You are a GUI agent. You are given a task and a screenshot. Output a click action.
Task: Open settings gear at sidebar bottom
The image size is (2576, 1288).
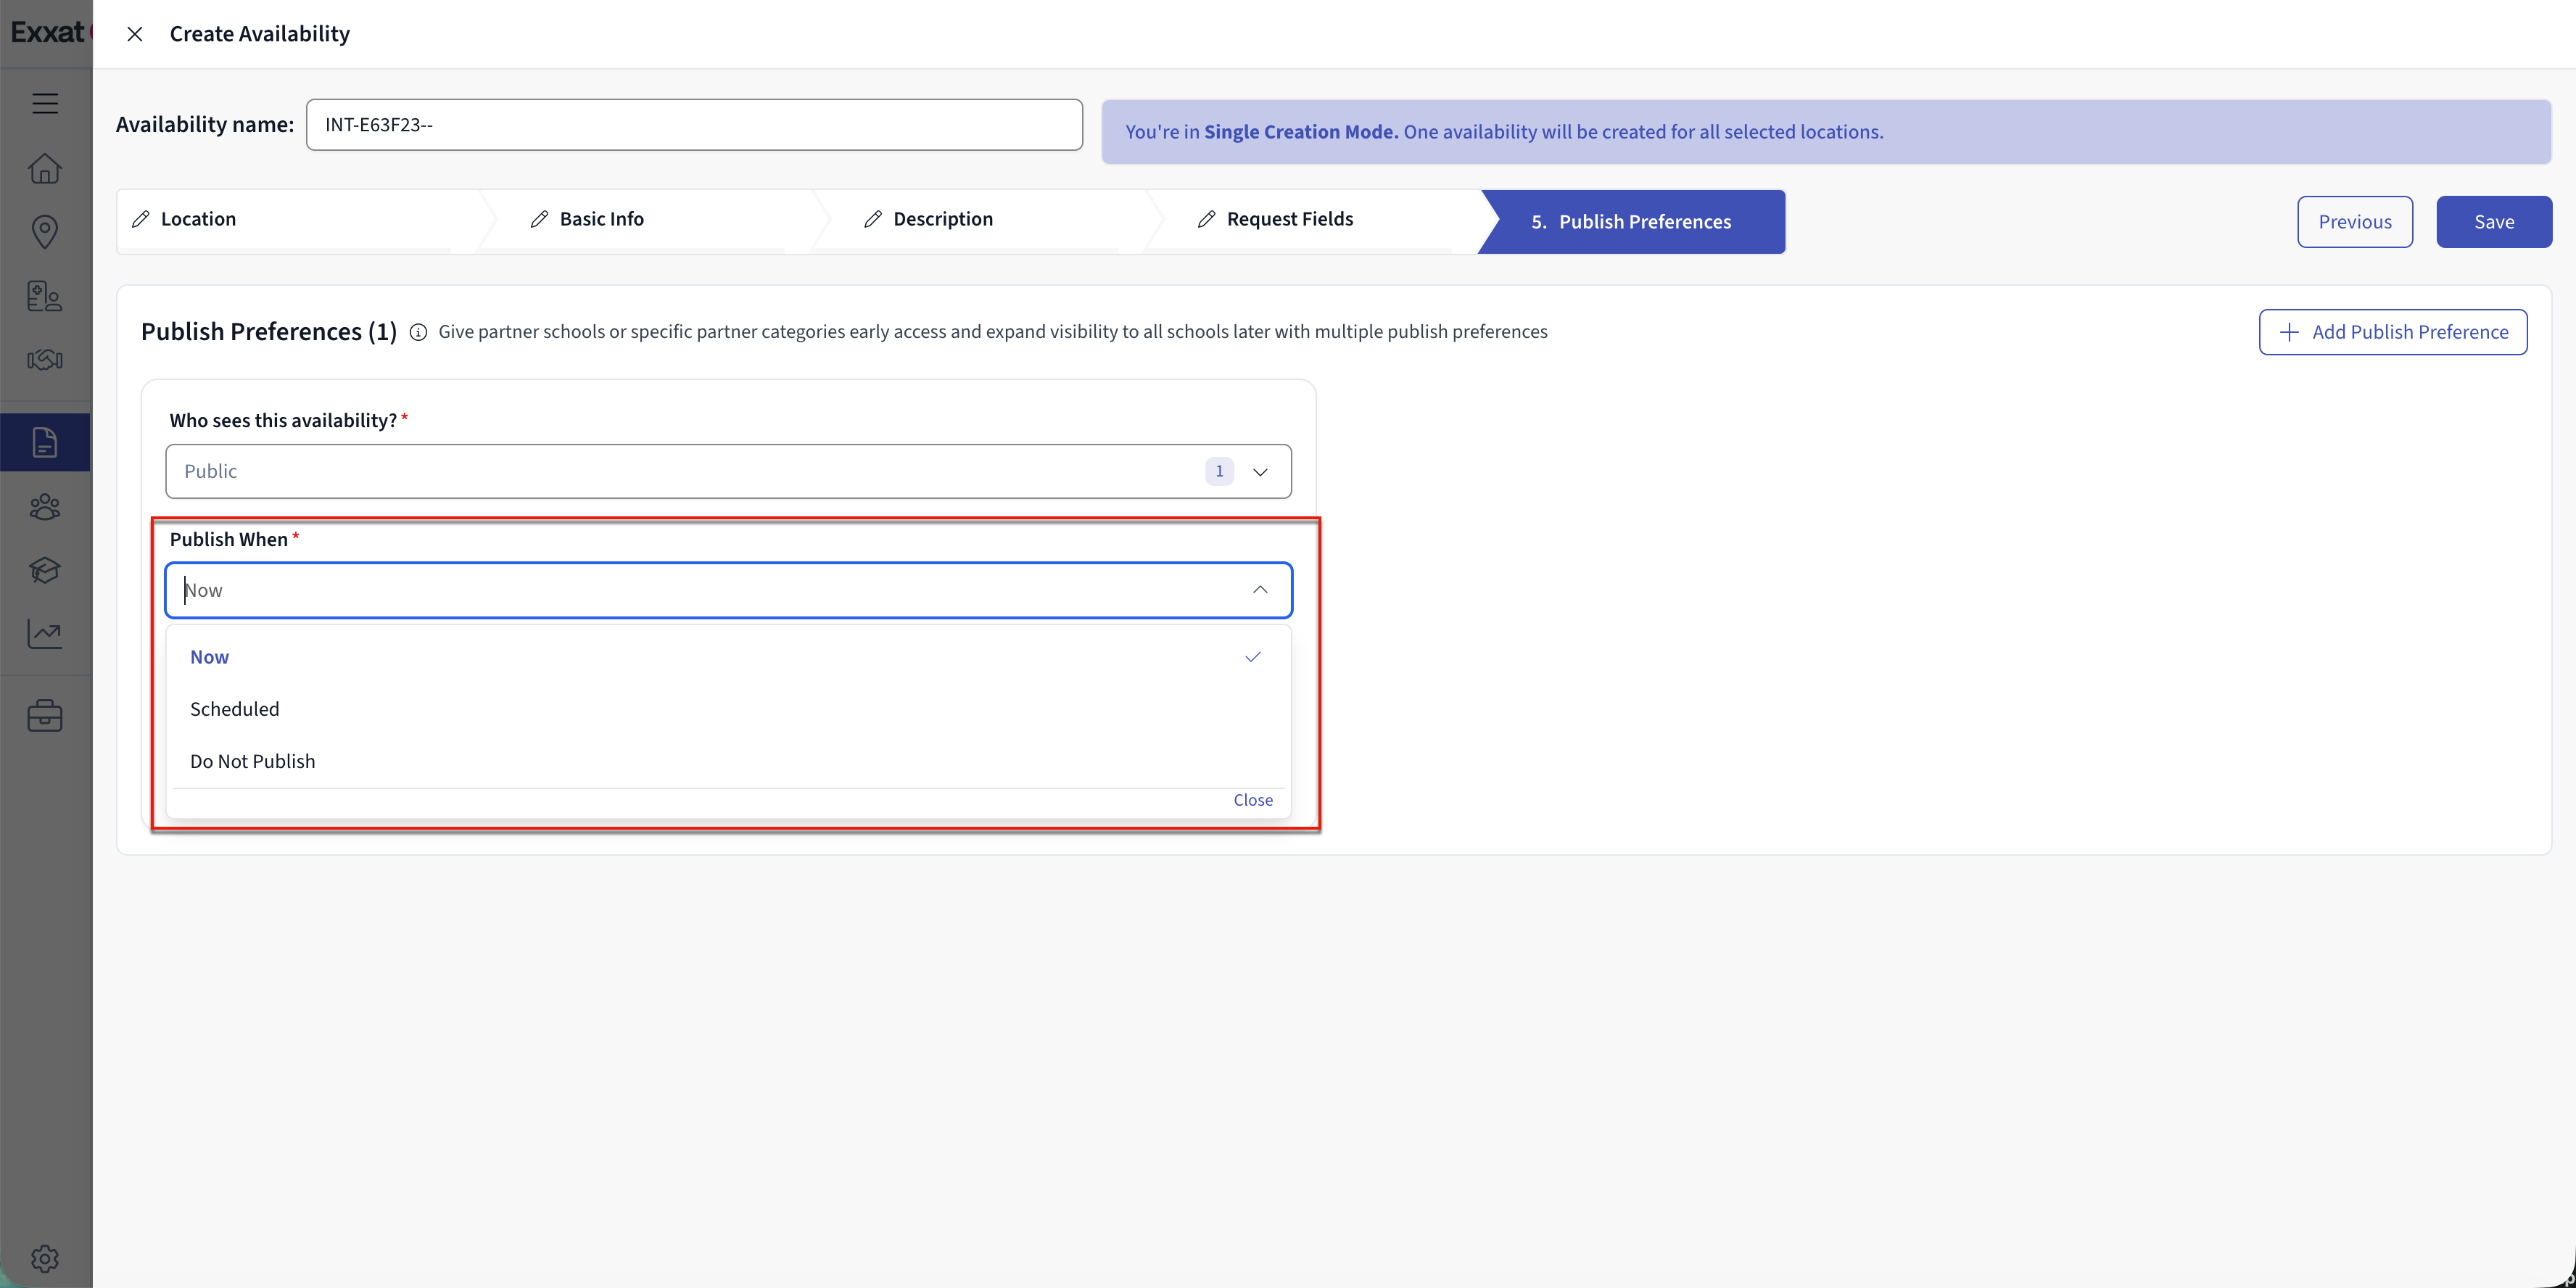(45, 1258)
